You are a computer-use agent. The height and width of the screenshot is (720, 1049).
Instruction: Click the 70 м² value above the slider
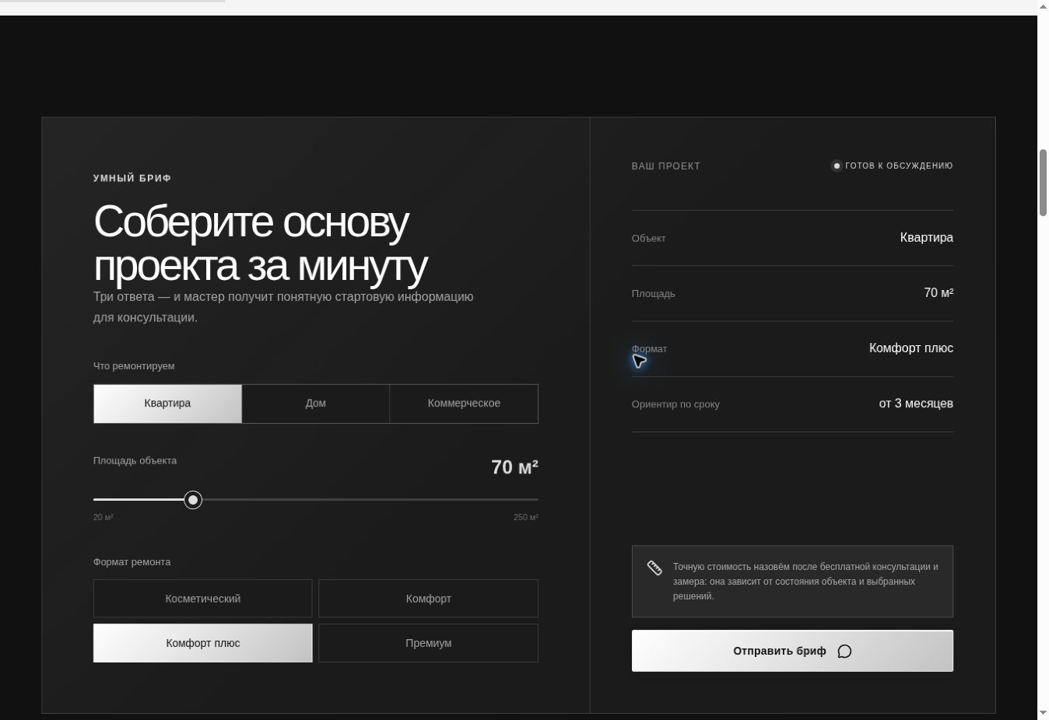(514, 467)
